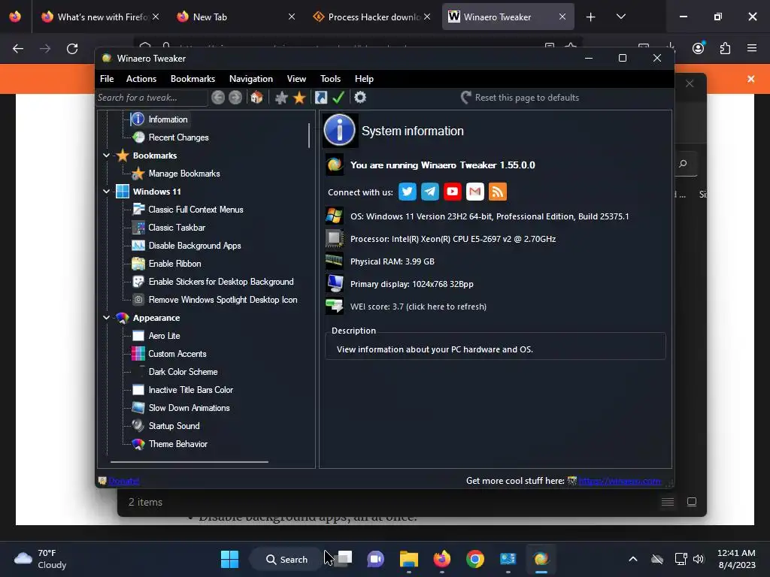This screenshot has width=770, height=577.
Task: Open the Help menu
Action: click(x=365, y=79)
